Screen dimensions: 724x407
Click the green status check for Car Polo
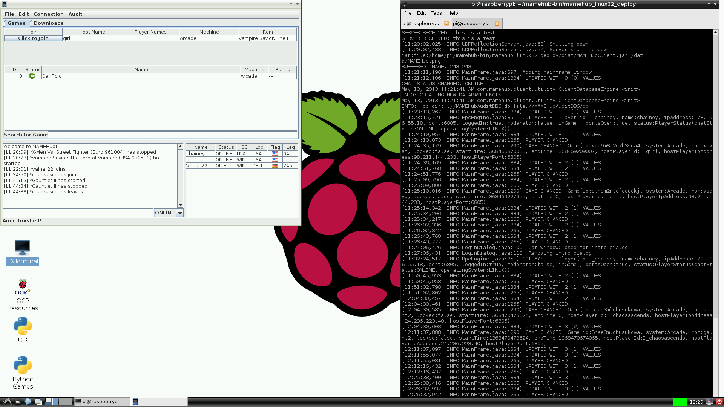(x=32, y=76)
